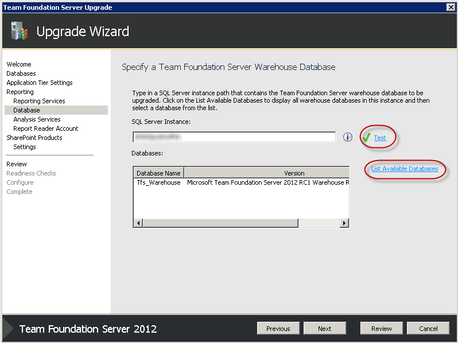Go to the Welcome step

(x=19, y=64)
